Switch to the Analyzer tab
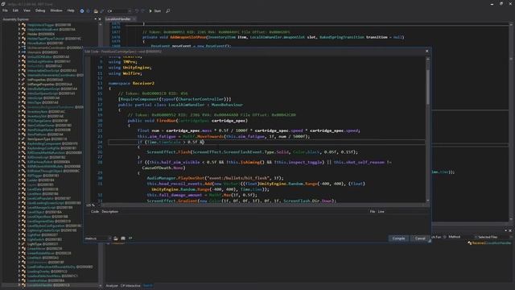Screen dimensions: 515x290 point(112,286)
